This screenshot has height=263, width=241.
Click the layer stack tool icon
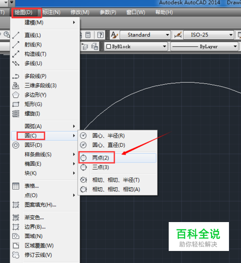[84, 46]
